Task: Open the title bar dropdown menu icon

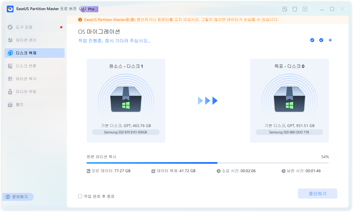Action: click(x=305, y=9)
